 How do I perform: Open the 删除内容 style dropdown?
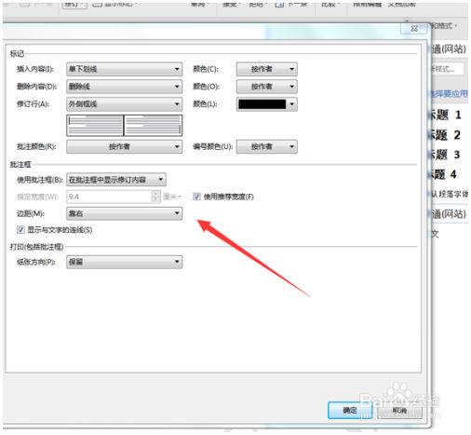click(124, 87)
